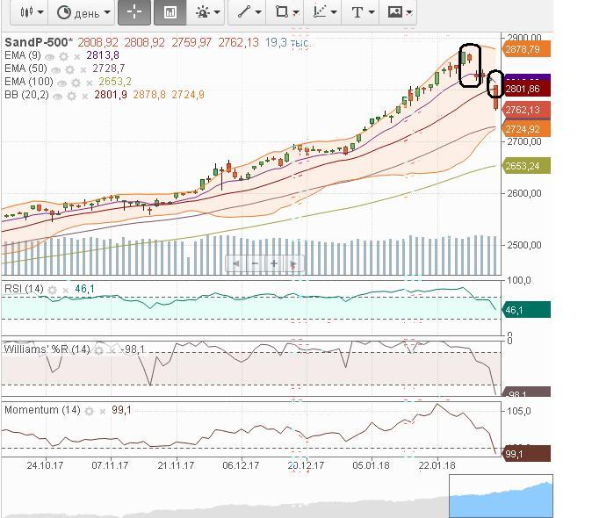This screenshot has height=518, width=592.
Task: Remove the Momentum (14) indicator
Action: (x=102, y=411)
